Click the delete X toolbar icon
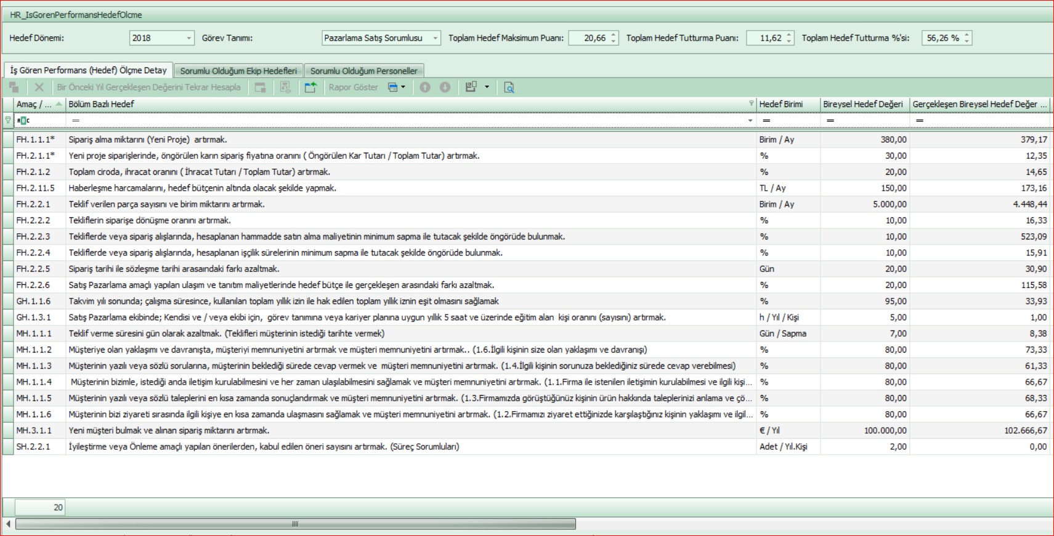 pos(39,87)
